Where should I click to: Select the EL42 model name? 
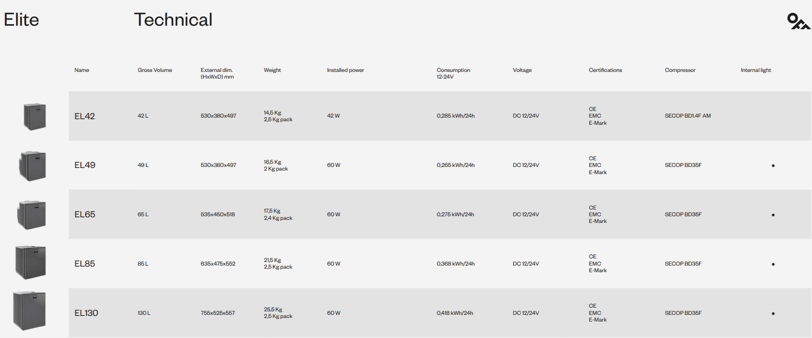coord(85,116)
